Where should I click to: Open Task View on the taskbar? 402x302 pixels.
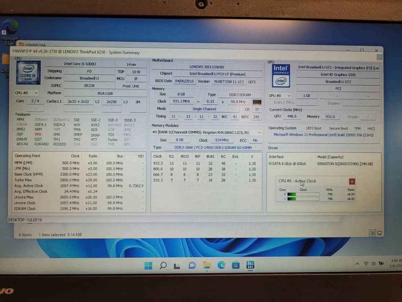[177, 266]
